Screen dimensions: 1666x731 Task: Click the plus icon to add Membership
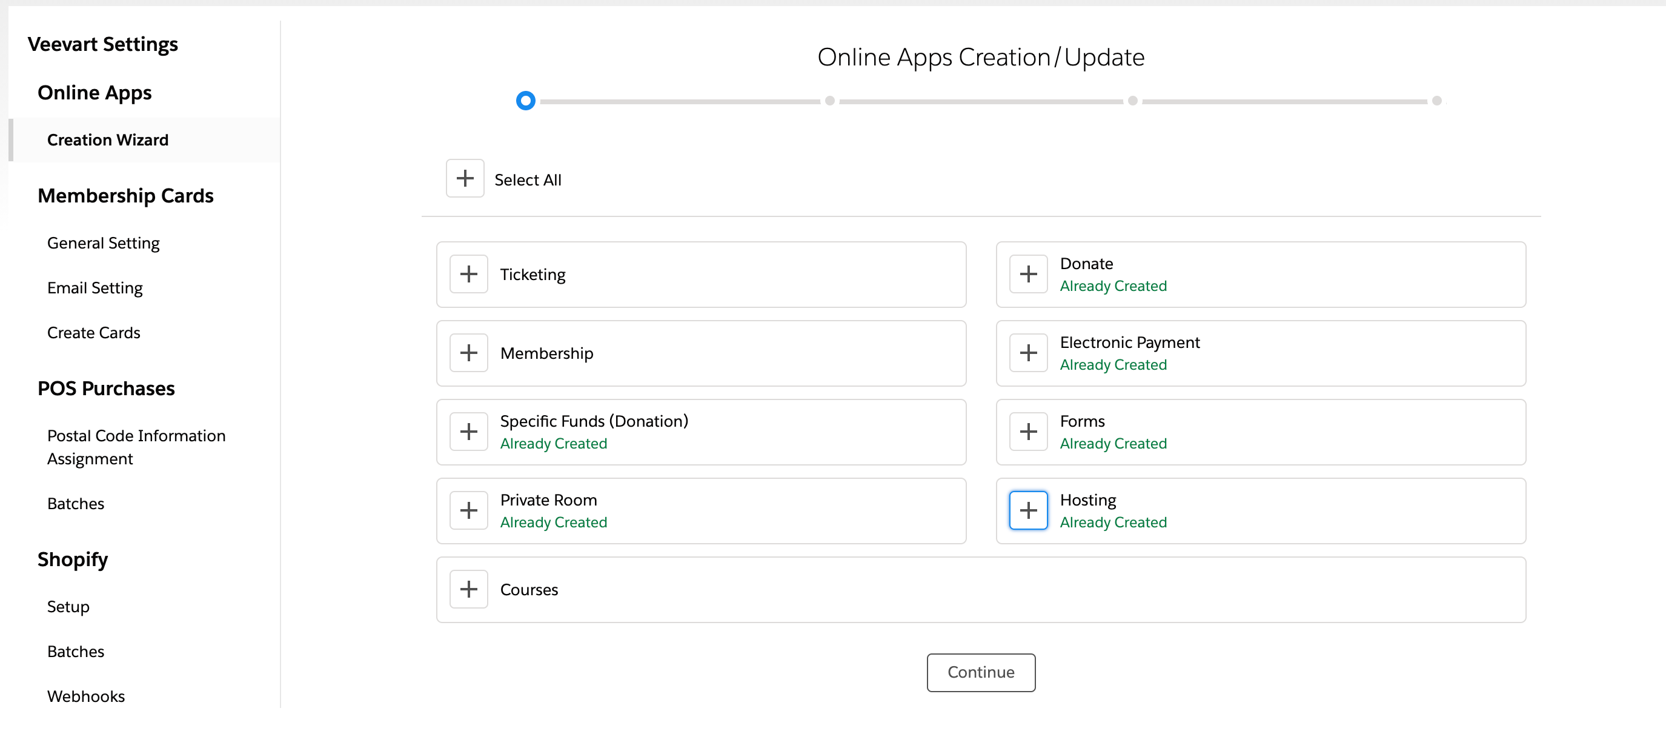click(x=469, y=353)
